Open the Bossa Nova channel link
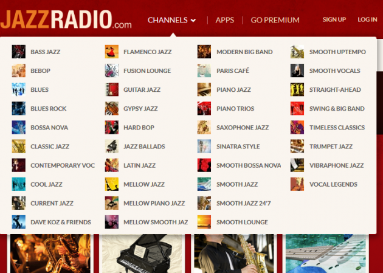Screen dimensions: 383x273 tap(49, 128)
